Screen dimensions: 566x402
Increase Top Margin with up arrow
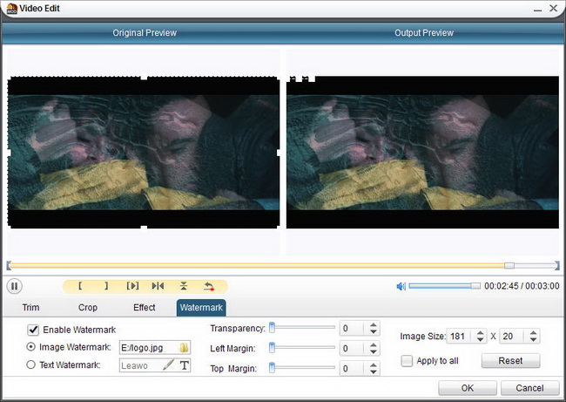click(374, 365)
